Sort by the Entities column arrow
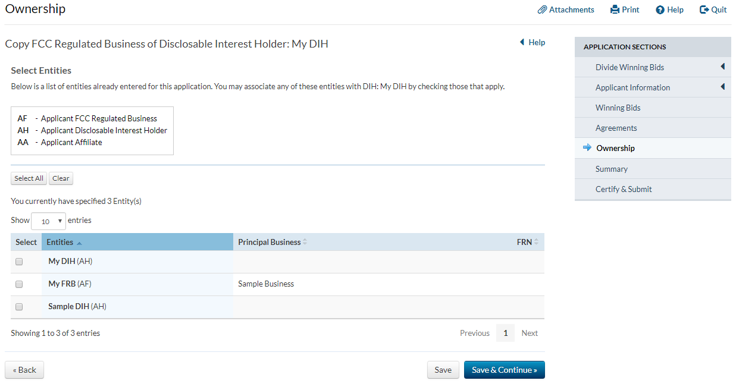 tap(80, 243)
